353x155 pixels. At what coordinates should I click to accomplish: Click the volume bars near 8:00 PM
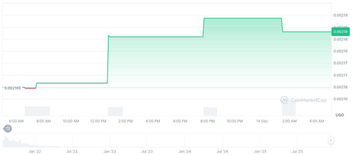[210, 111]
